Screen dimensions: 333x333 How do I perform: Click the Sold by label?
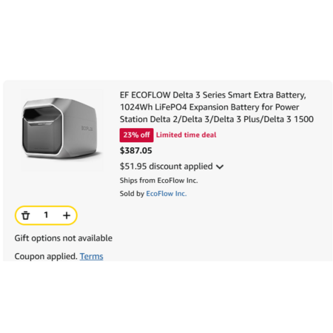click(x=132, y=194)
